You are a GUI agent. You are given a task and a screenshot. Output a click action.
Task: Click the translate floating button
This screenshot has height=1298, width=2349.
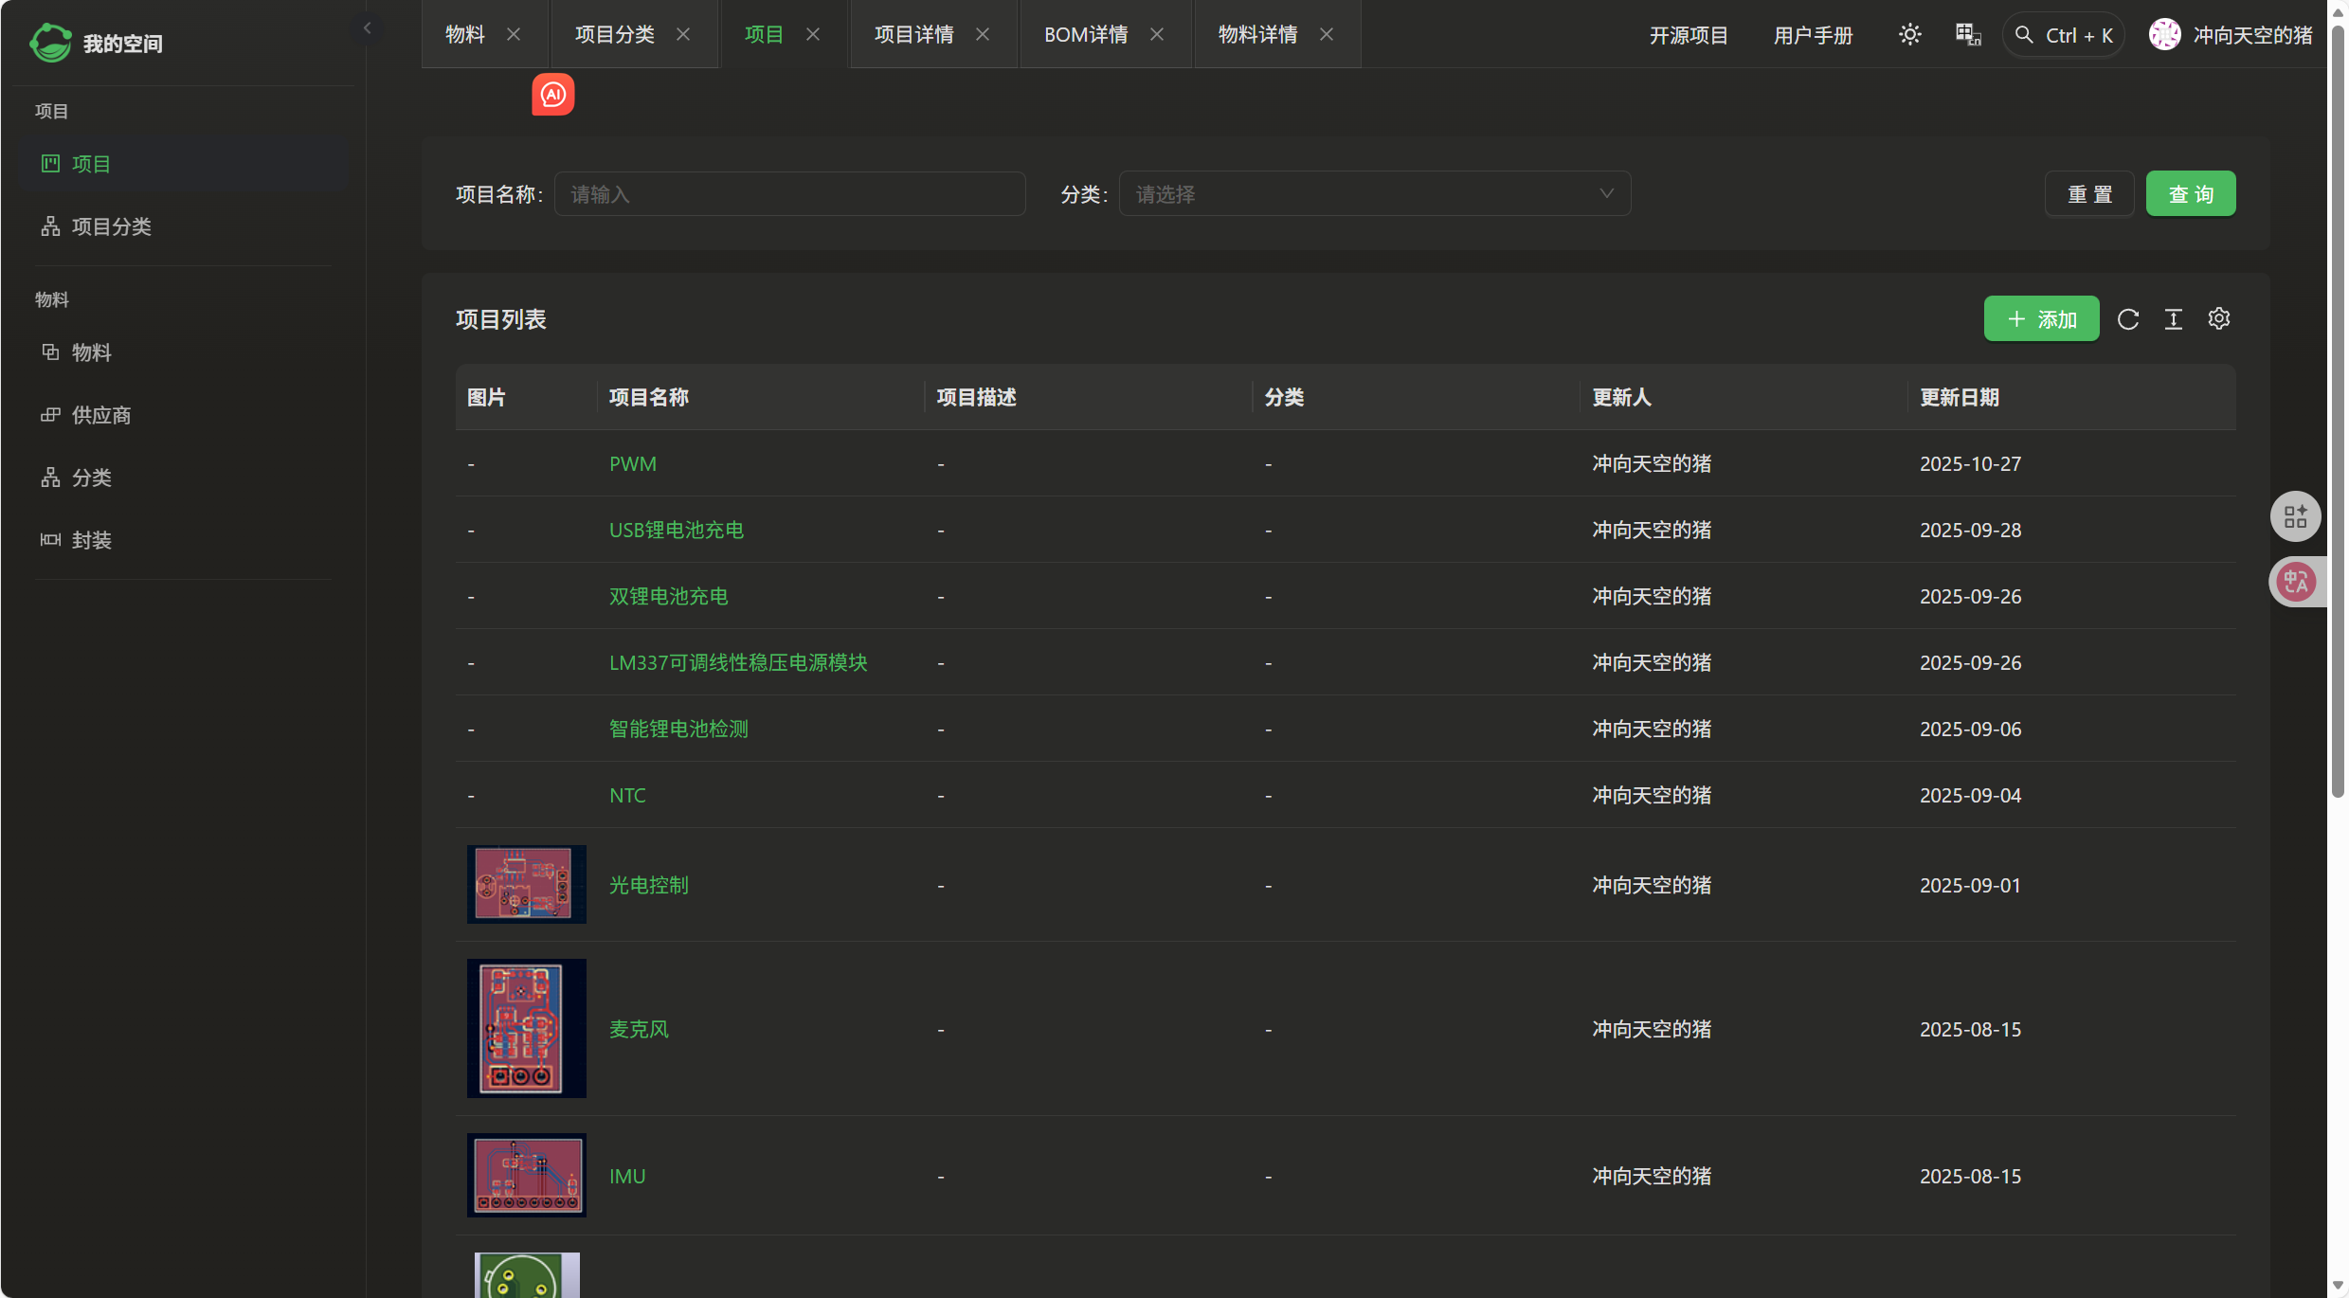pyautogui.click(x=2297, y=582)
